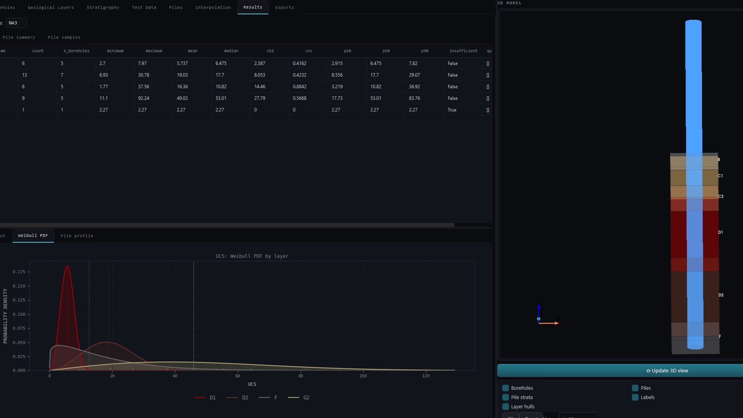This screenshot has width=743, height=418.
Task: Select minimum value 11.1 cell
Action: [x=115, y=98]
